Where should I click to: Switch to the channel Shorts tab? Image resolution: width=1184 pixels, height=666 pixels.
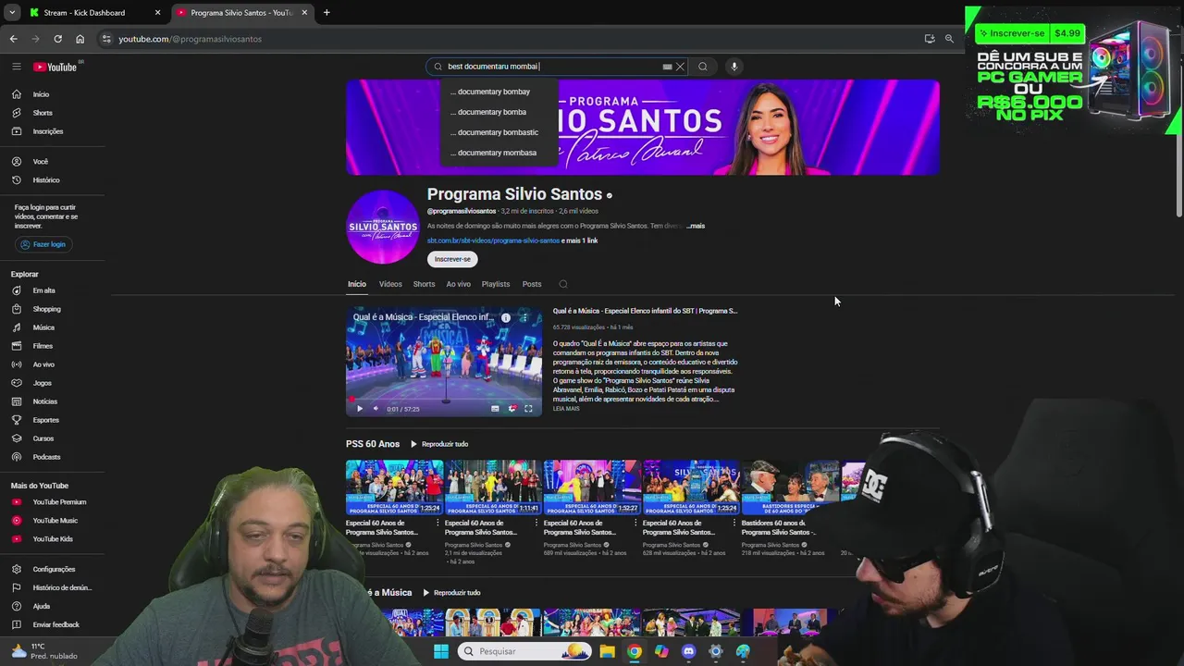click(x=424, y=284)
